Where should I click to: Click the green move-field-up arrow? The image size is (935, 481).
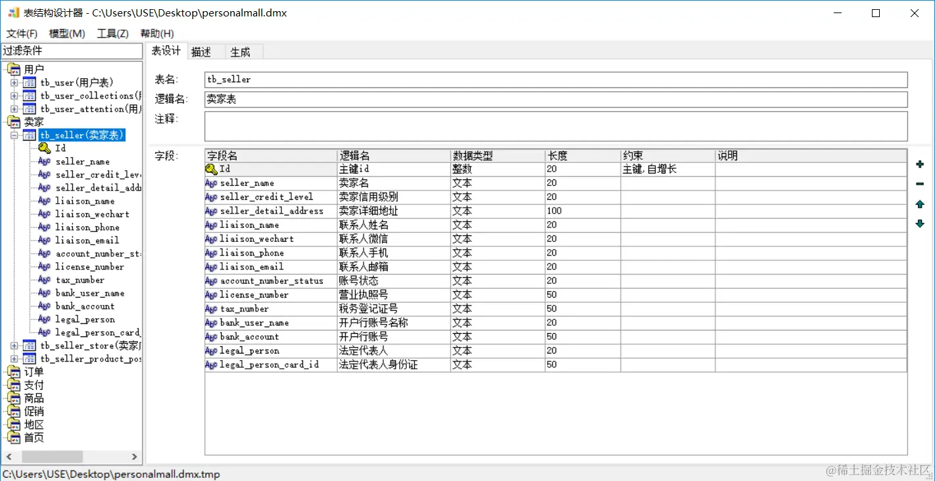coord(920,204)
